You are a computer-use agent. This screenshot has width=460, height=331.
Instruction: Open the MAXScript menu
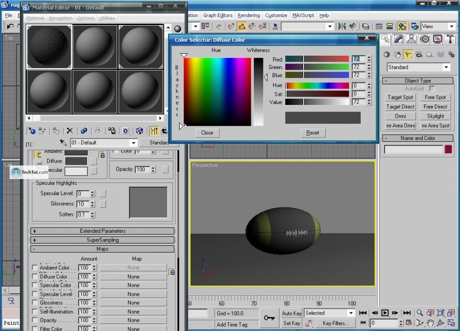click(x=303, y=15)
